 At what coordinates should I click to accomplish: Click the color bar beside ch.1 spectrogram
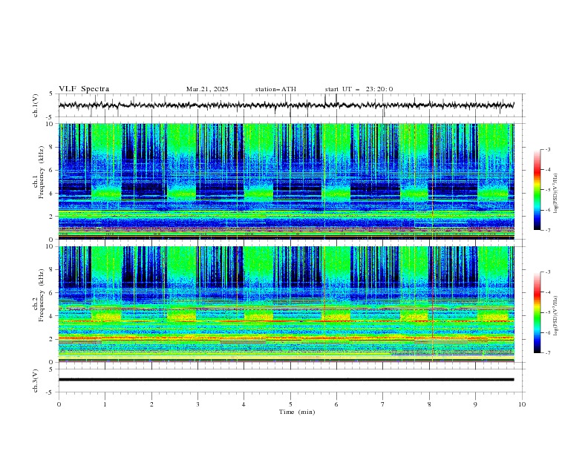[x=537, y=190]
